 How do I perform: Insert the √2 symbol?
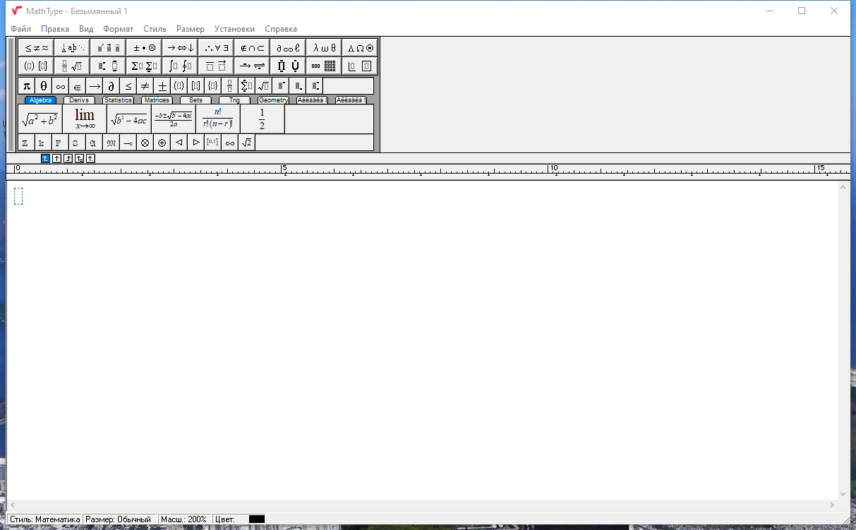click(x=247, y=143)
